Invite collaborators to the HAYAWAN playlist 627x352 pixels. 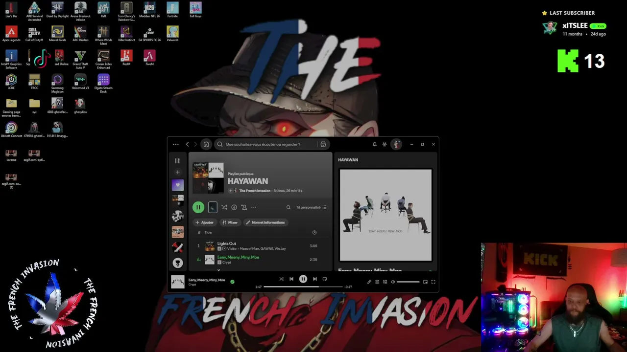[x=244, y=207]
